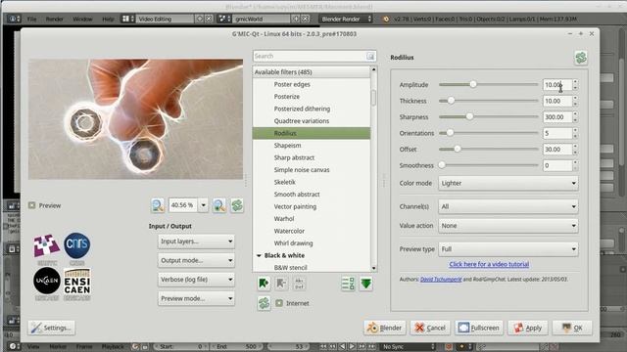Click the Settings button
The image size is (627, 352).
coord(52,328)
